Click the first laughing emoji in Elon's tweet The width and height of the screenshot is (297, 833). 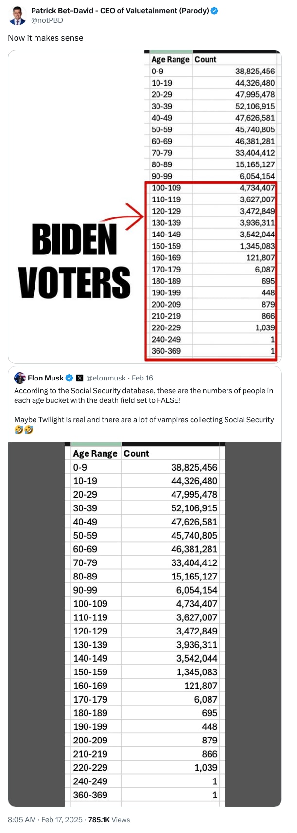(x=19, y=430)
